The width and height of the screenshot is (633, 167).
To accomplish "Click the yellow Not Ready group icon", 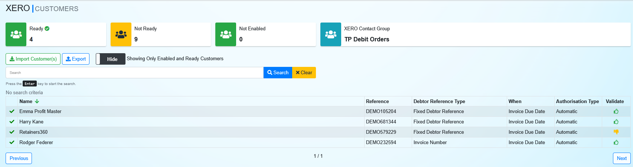I will (x=121, y=34).
